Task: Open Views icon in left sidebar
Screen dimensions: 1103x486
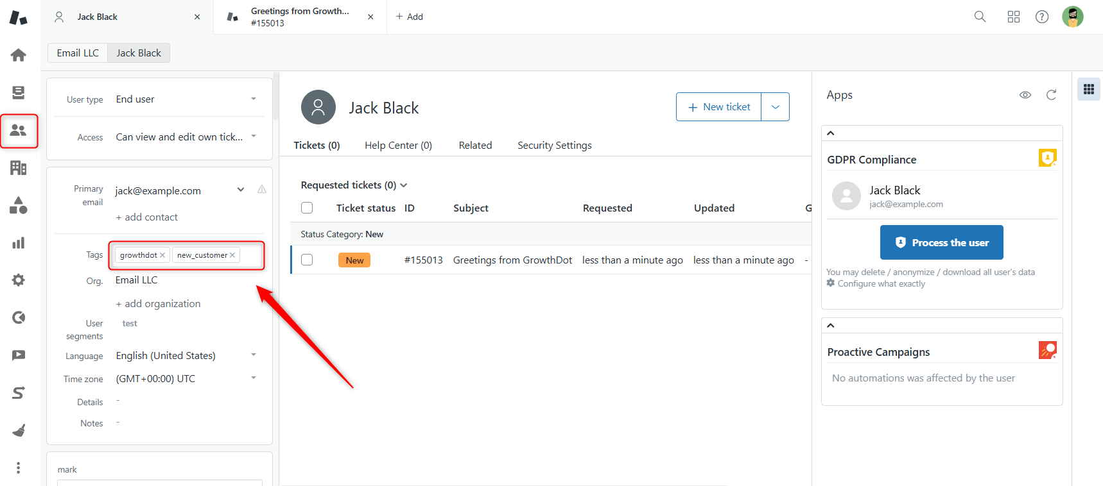Action: 19,92
